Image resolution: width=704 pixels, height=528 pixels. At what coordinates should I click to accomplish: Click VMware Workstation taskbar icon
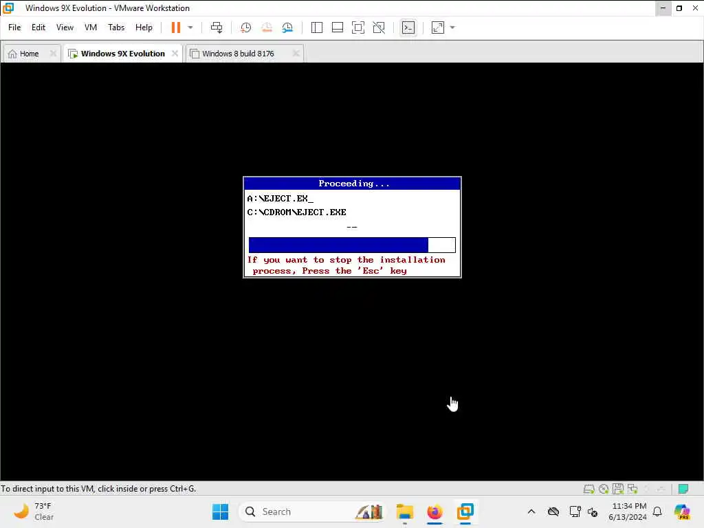[465, 511]
